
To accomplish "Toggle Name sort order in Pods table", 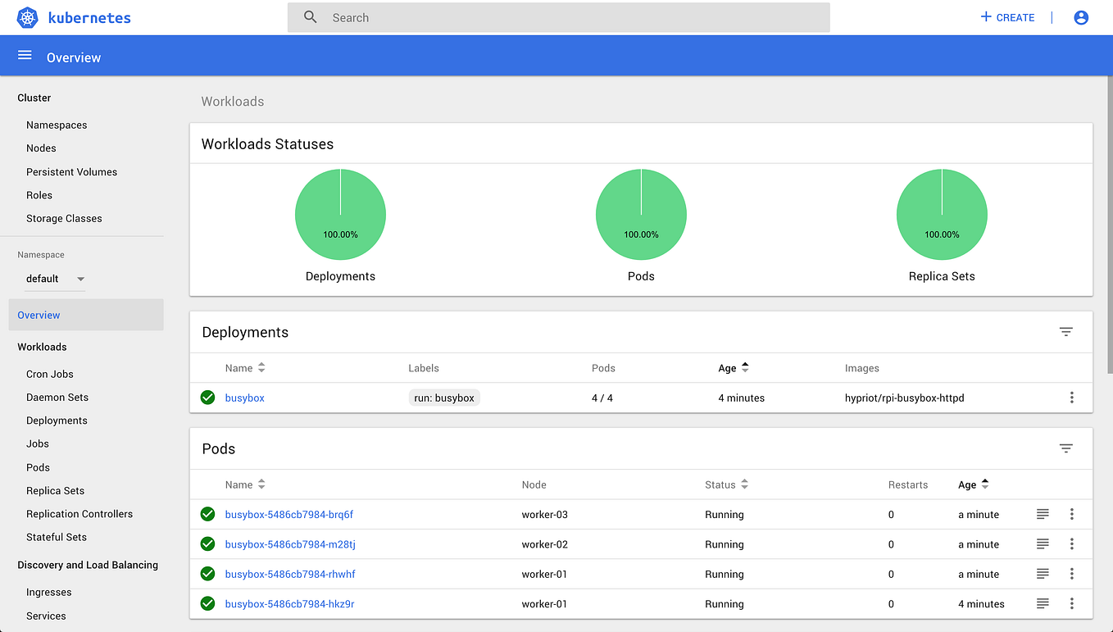I will [260, 484].
